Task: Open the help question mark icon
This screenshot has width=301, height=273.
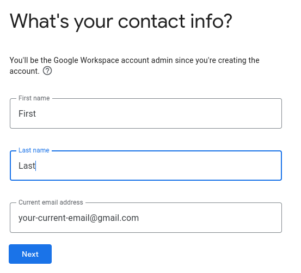Action: 47,71
